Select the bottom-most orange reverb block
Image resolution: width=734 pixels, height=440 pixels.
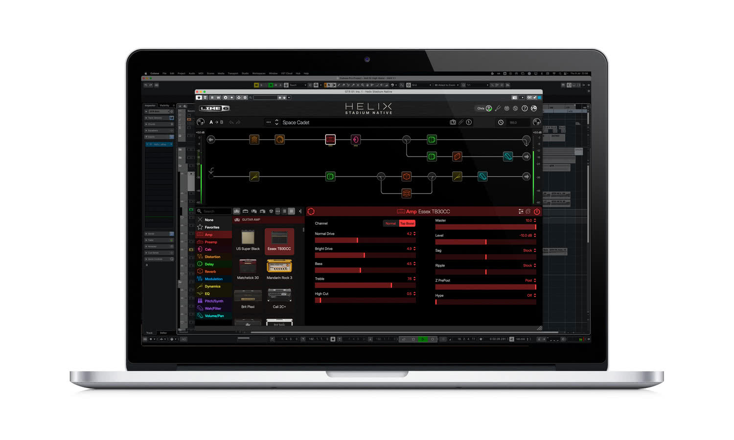click(406, 194)
